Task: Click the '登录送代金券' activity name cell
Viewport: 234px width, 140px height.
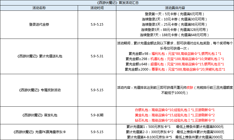Action: [39, 25]
